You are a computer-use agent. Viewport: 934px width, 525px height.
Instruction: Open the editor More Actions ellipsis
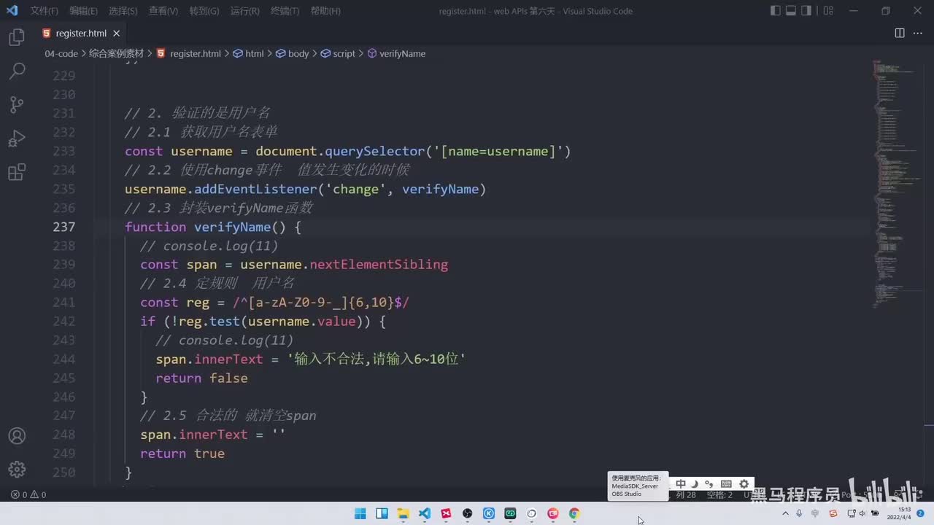pyautogui.click(x=918, y=33)
